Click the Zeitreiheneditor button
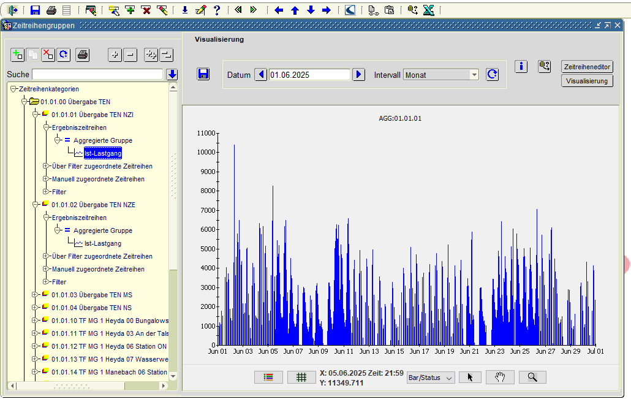This screenshot has height=399, width=631. pyautogui.click(x=587, y=67)
